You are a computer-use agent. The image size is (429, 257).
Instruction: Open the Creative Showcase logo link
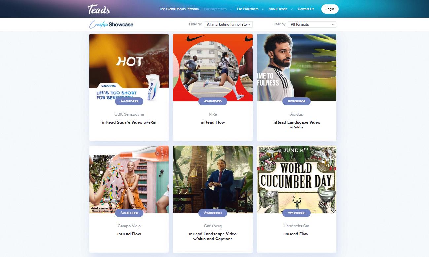point(112,24)
